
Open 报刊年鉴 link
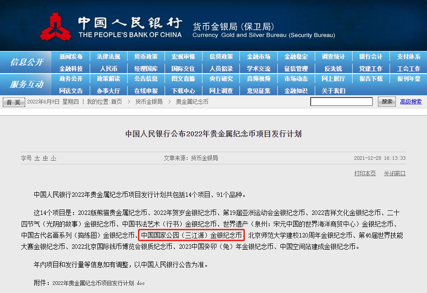pyautogui.click(x=409, y=79)
